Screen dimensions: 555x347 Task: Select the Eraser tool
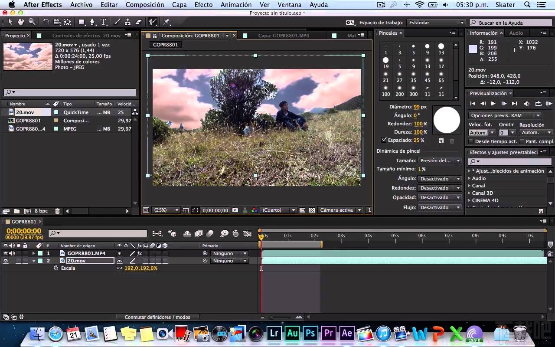click(138, 22)
